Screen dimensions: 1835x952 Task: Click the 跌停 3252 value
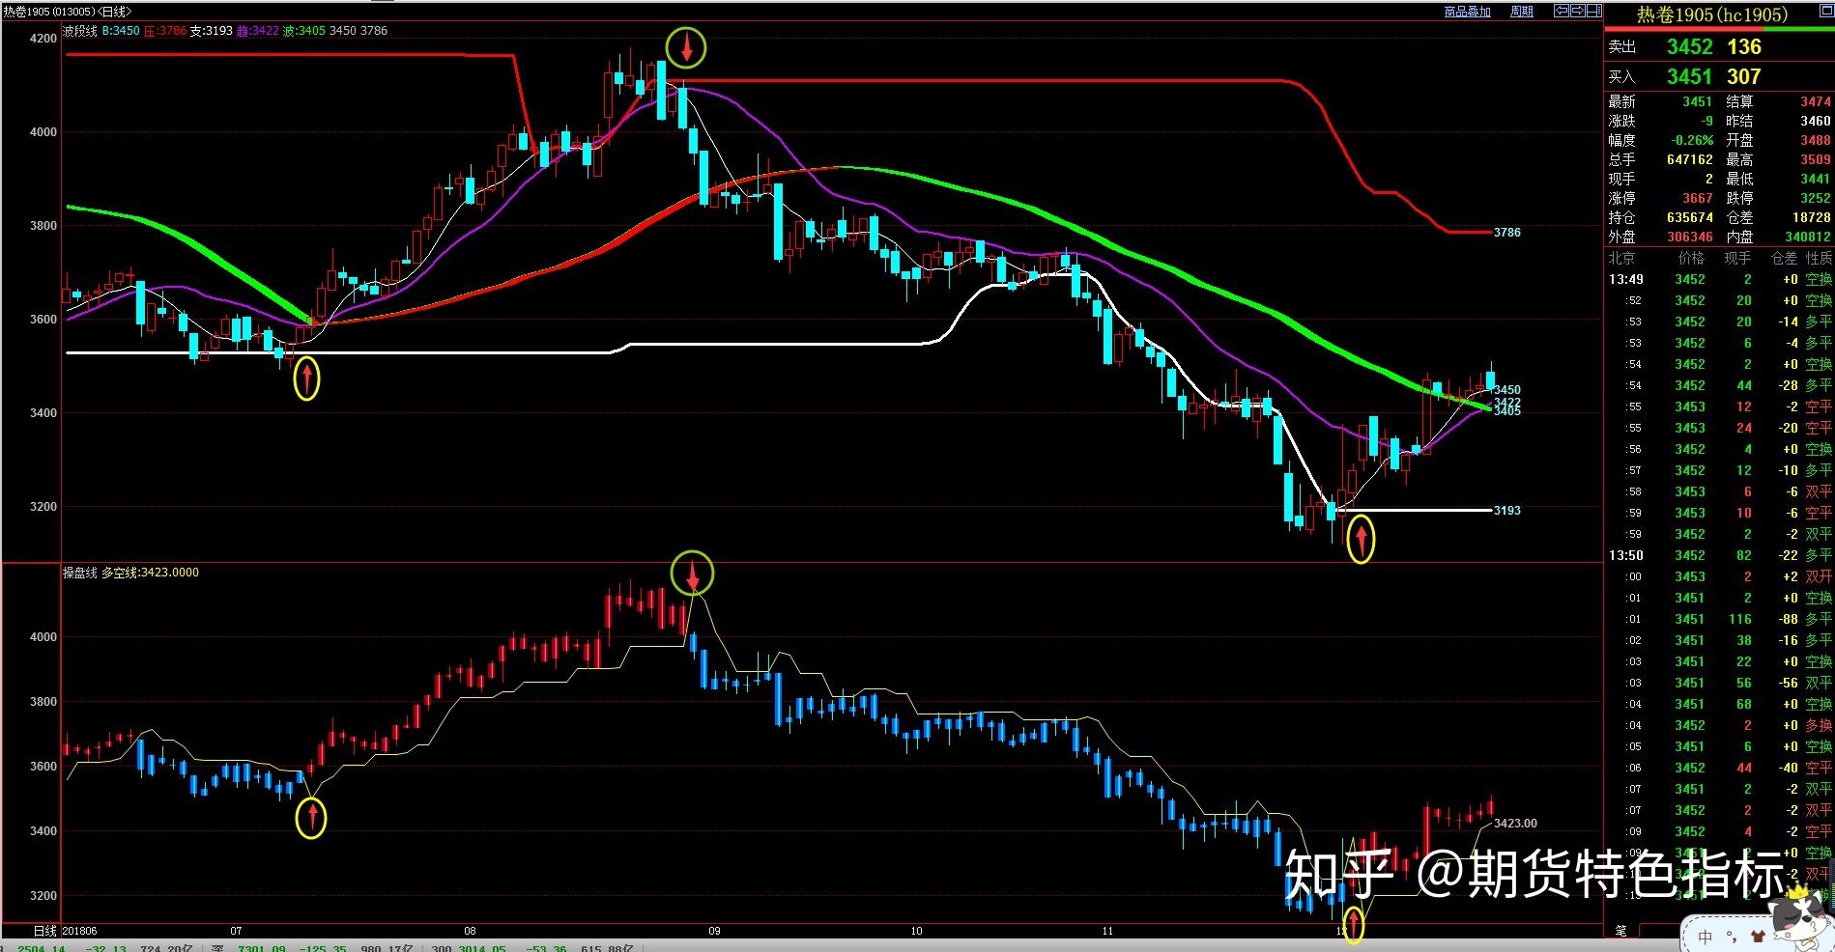click(1815, 198)
